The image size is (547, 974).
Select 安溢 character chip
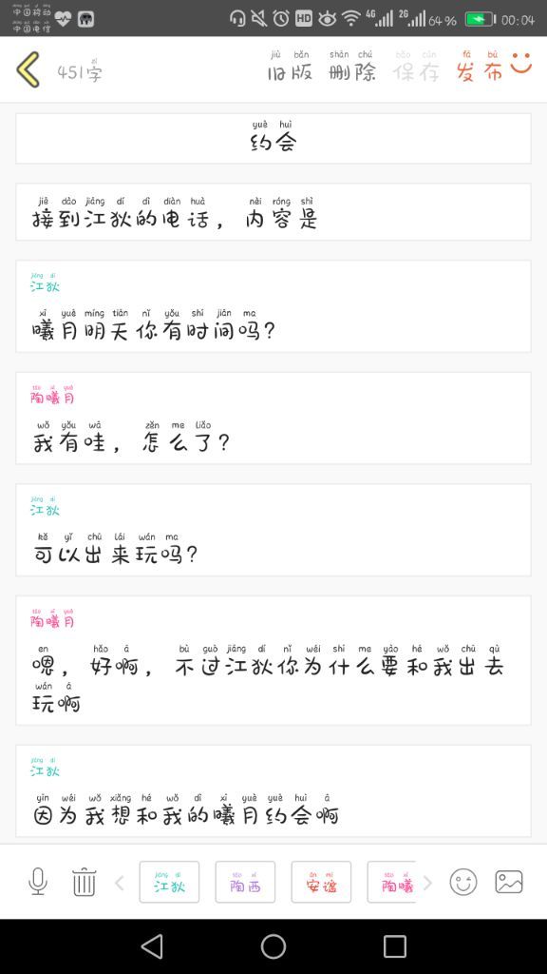(321, 882)
